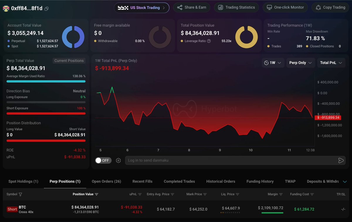This screenshot has width=352, height=222.
Task: Toggle the danmaku OFF switch
Action: pos(103,160)
